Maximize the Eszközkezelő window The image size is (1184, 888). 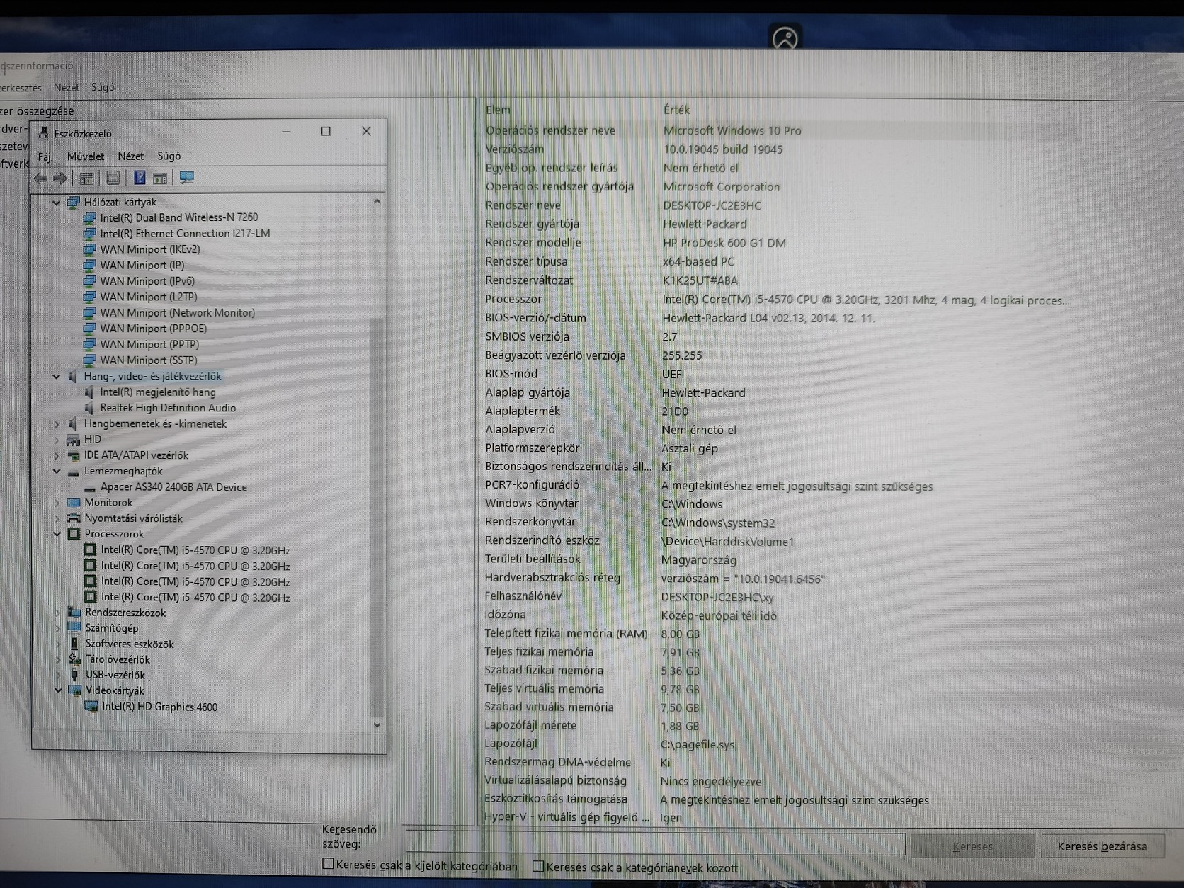pos(326,131)
